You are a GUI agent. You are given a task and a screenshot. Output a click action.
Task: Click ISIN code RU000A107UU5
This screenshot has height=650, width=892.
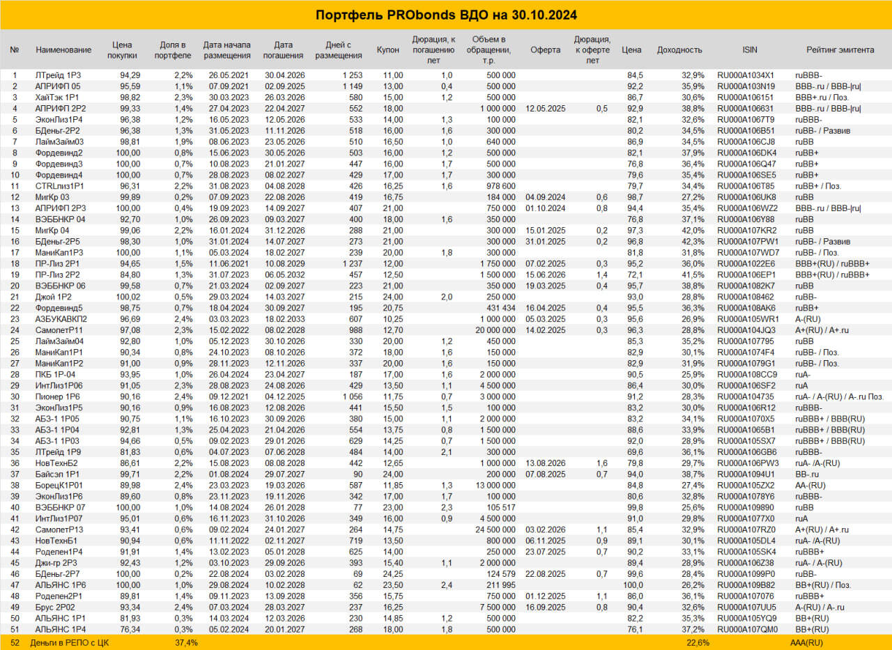746,608
